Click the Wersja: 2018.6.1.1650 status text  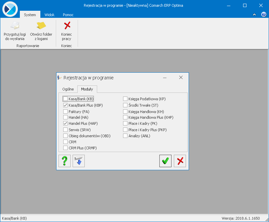pos(241,218)
